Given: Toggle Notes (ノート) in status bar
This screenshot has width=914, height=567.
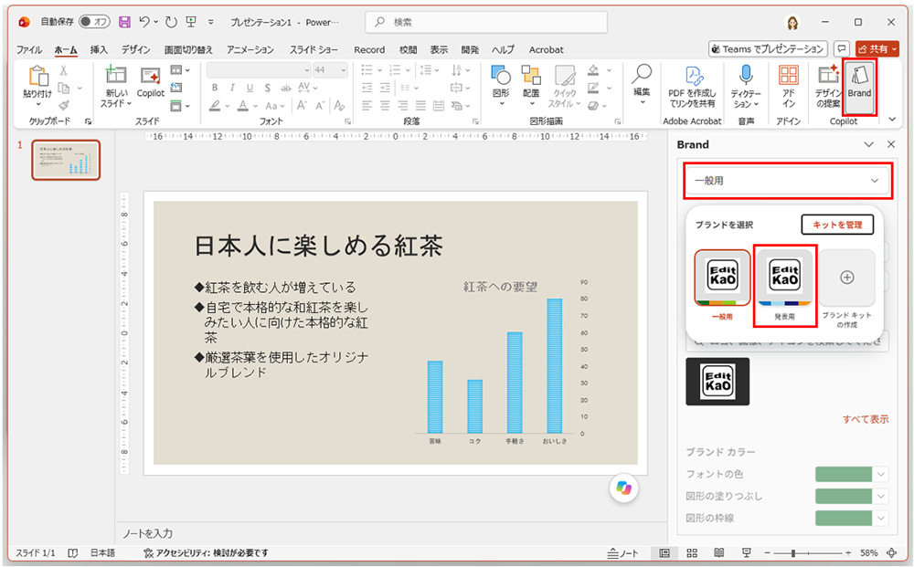Looking at the screenshot, I should tap(622, 553).
